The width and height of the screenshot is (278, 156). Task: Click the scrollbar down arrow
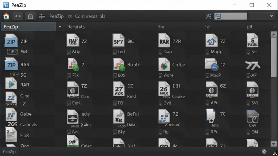coord(274,144)
